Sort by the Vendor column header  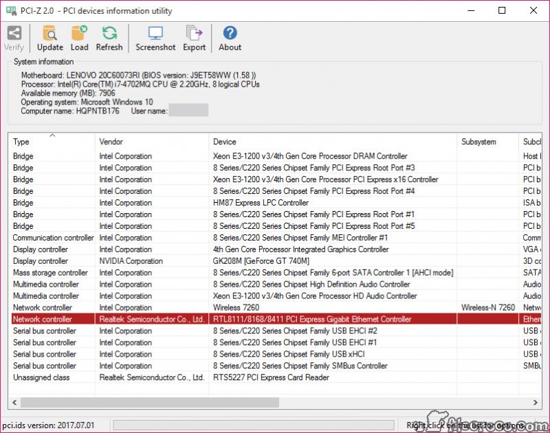pyautogui.click(x=151, y=142)
